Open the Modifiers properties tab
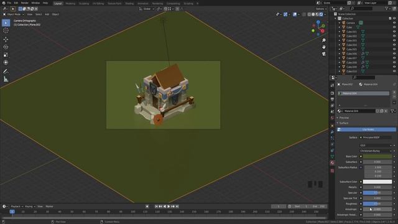The width and height of the screenshot is (398, 224). point(332,132)
